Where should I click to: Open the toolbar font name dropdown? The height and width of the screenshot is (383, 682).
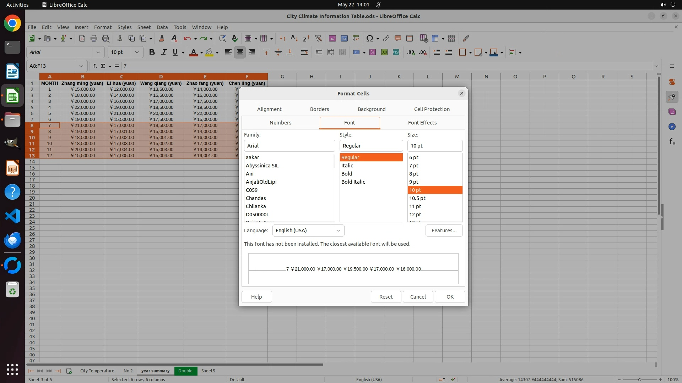[98, 52]
